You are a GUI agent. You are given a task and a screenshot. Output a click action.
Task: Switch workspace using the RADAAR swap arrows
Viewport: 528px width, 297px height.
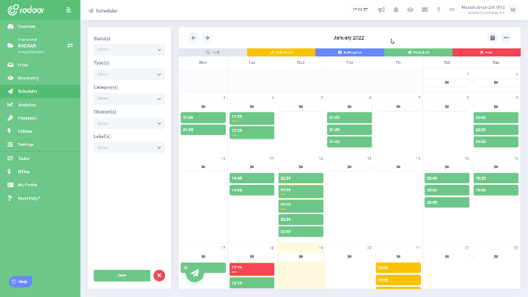pyautogui.click(x=70, y=45)
